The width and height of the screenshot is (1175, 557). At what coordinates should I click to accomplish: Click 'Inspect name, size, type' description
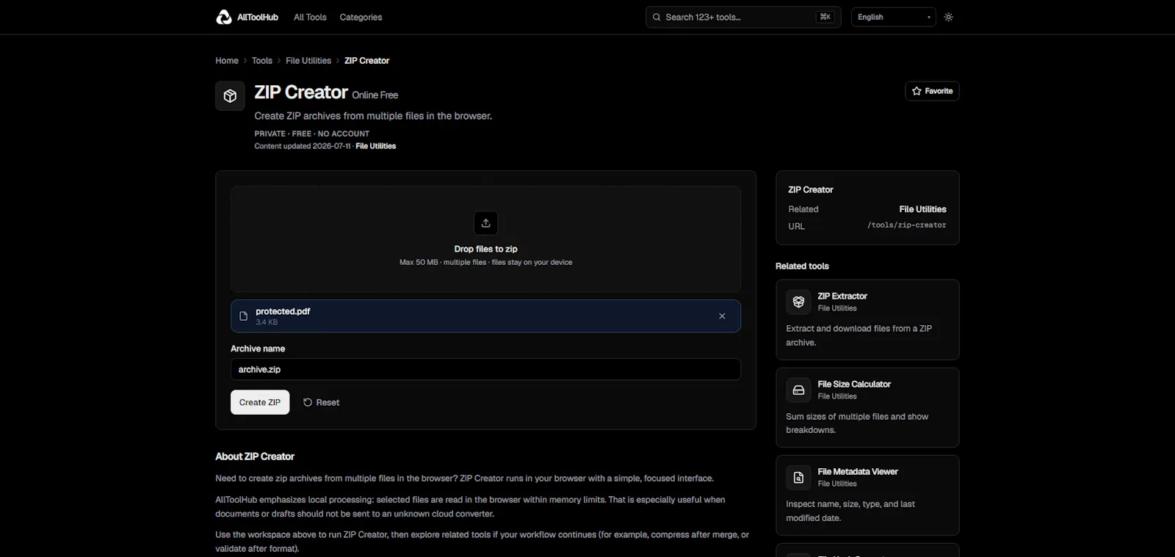pyautogui.click(x=850, y=511)
